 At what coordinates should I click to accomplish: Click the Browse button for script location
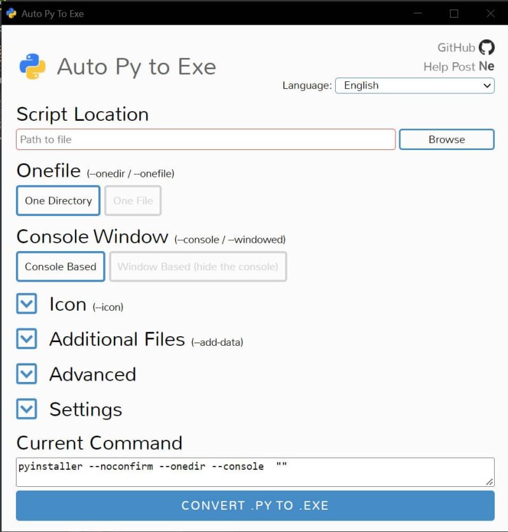pyautogui.click(x=446, y=139)
